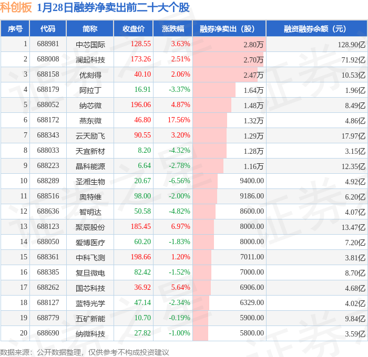
Task: Click the 1月28日融券净卖出前二十大个股 heading
Action: tap(113, 7)
